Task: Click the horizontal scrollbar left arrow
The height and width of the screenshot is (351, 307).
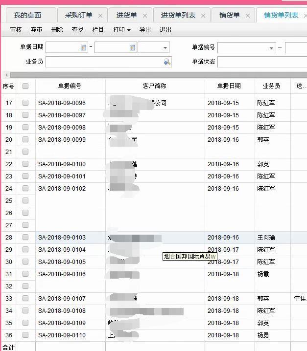Action: point(6,75)
